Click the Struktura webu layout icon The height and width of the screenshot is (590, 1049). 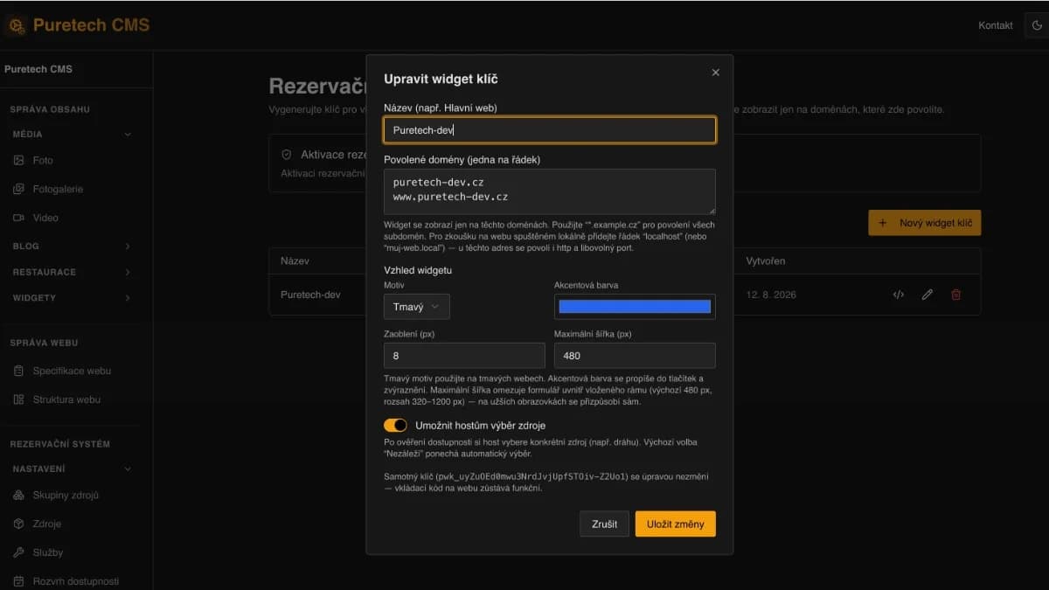[x=18, y=399]
